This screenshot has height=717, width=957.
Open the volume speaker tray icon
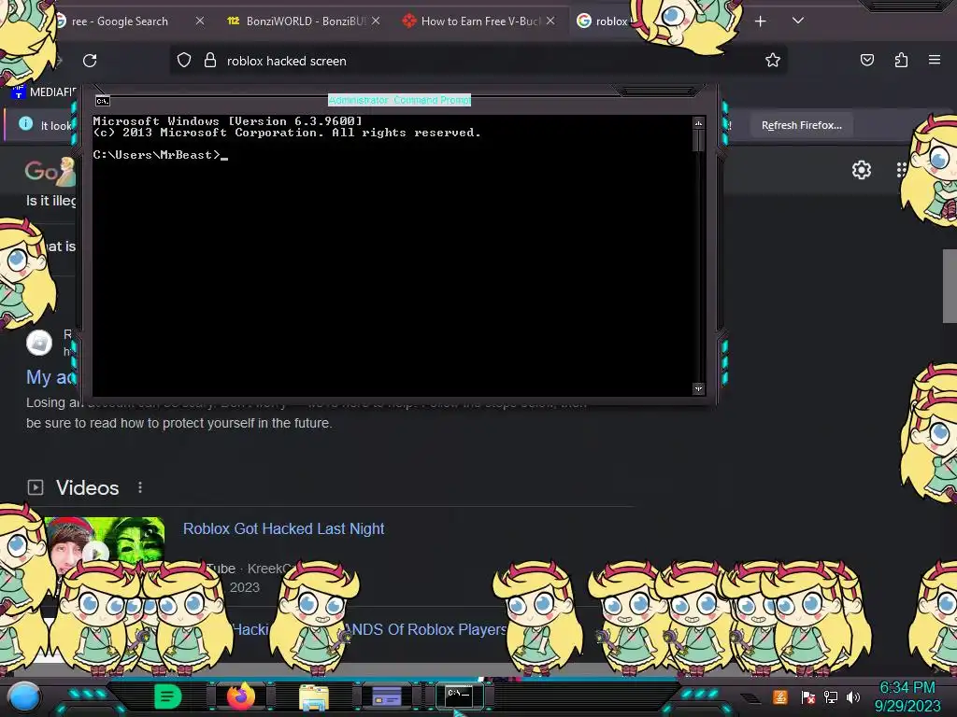(x=852, y=696)
